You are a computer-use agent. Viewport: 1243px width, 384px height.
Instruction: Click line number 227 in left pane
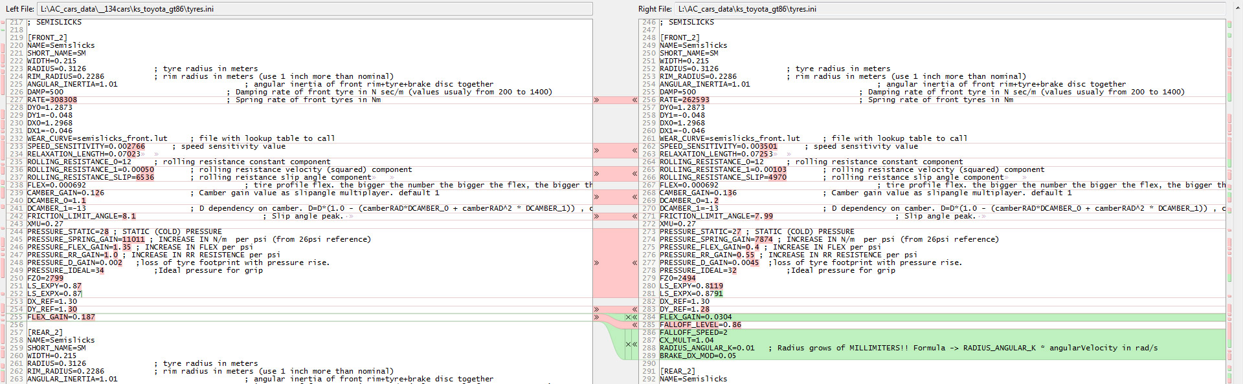click(x=16, y=100)
